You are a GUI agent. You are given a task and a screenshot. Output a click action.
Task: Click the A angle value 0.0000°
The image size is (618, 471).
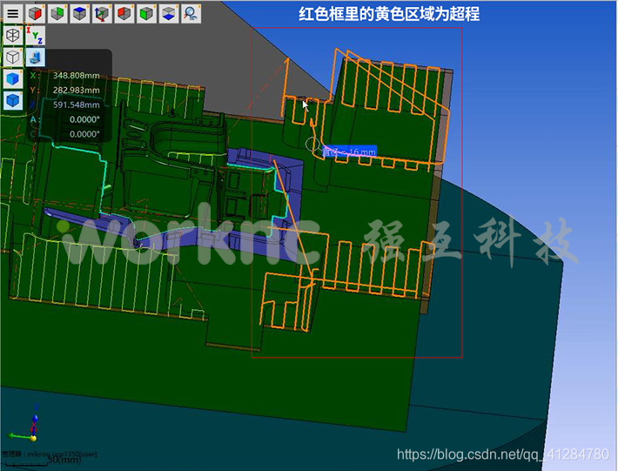(84, 119)
